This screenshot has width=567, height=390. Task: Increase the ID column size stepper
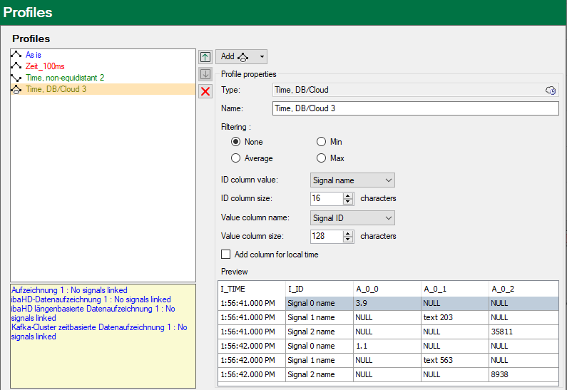(x=348, y=195)
